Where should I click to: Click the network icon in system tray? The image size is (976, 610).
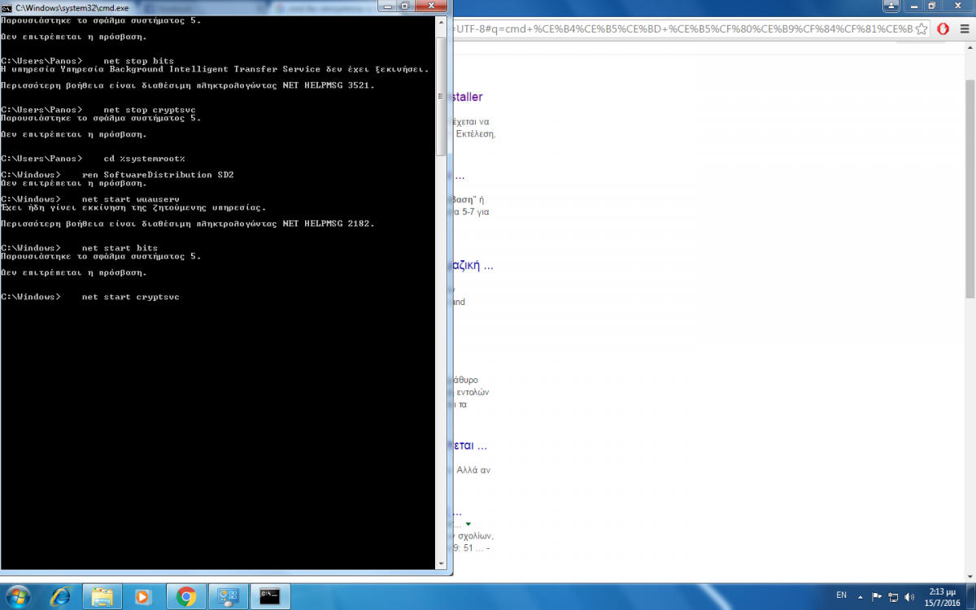pos(893,596)
